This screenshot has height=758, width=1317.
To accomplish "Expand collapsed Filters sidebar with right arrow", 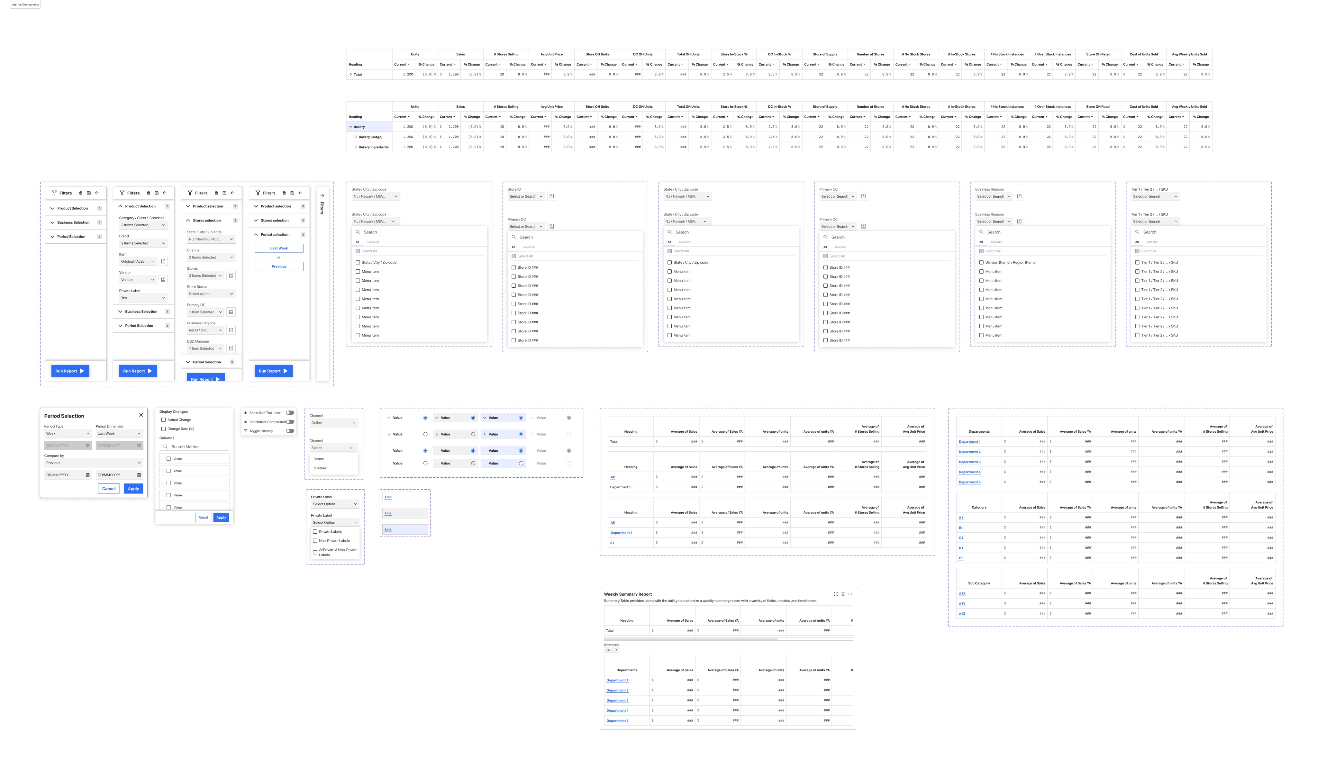I will tap(322, 196).
